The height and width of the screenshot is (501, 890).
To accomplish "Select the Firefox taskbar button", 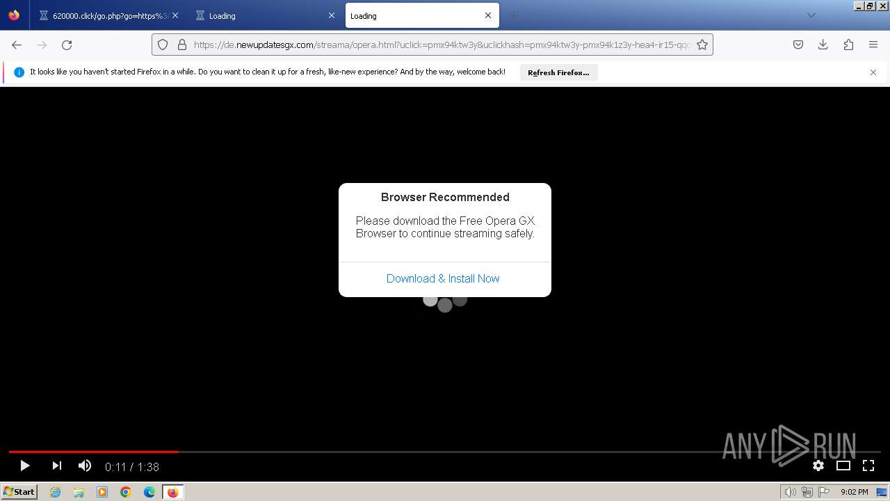I will pos(173,492).
